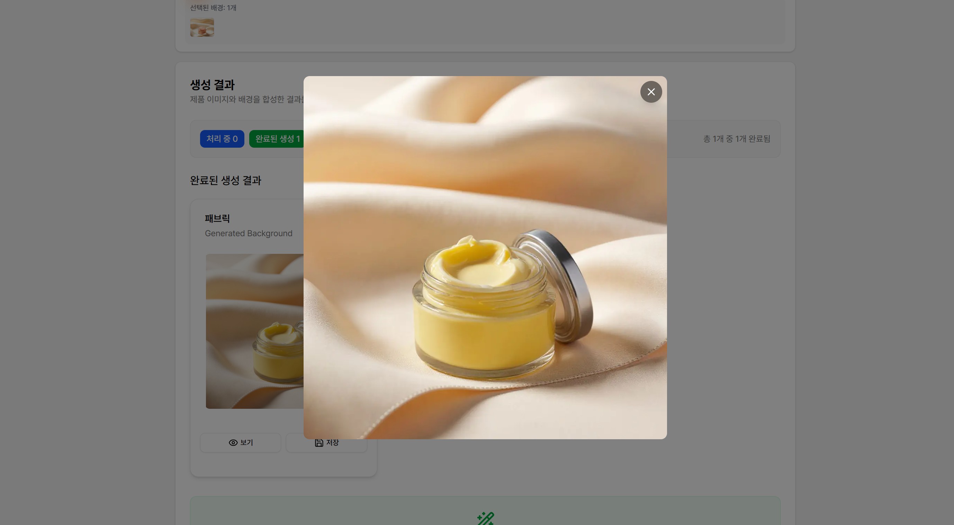The image size is (954, 525).
Task: Click the green 완료된 생성 1 status badge
Action: (277, 139)
